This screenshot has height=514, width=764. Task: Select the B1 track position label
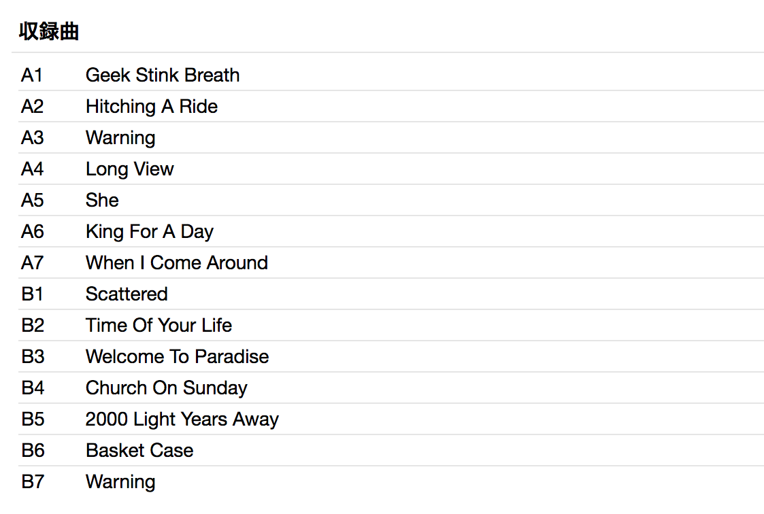tap(33, 294)
